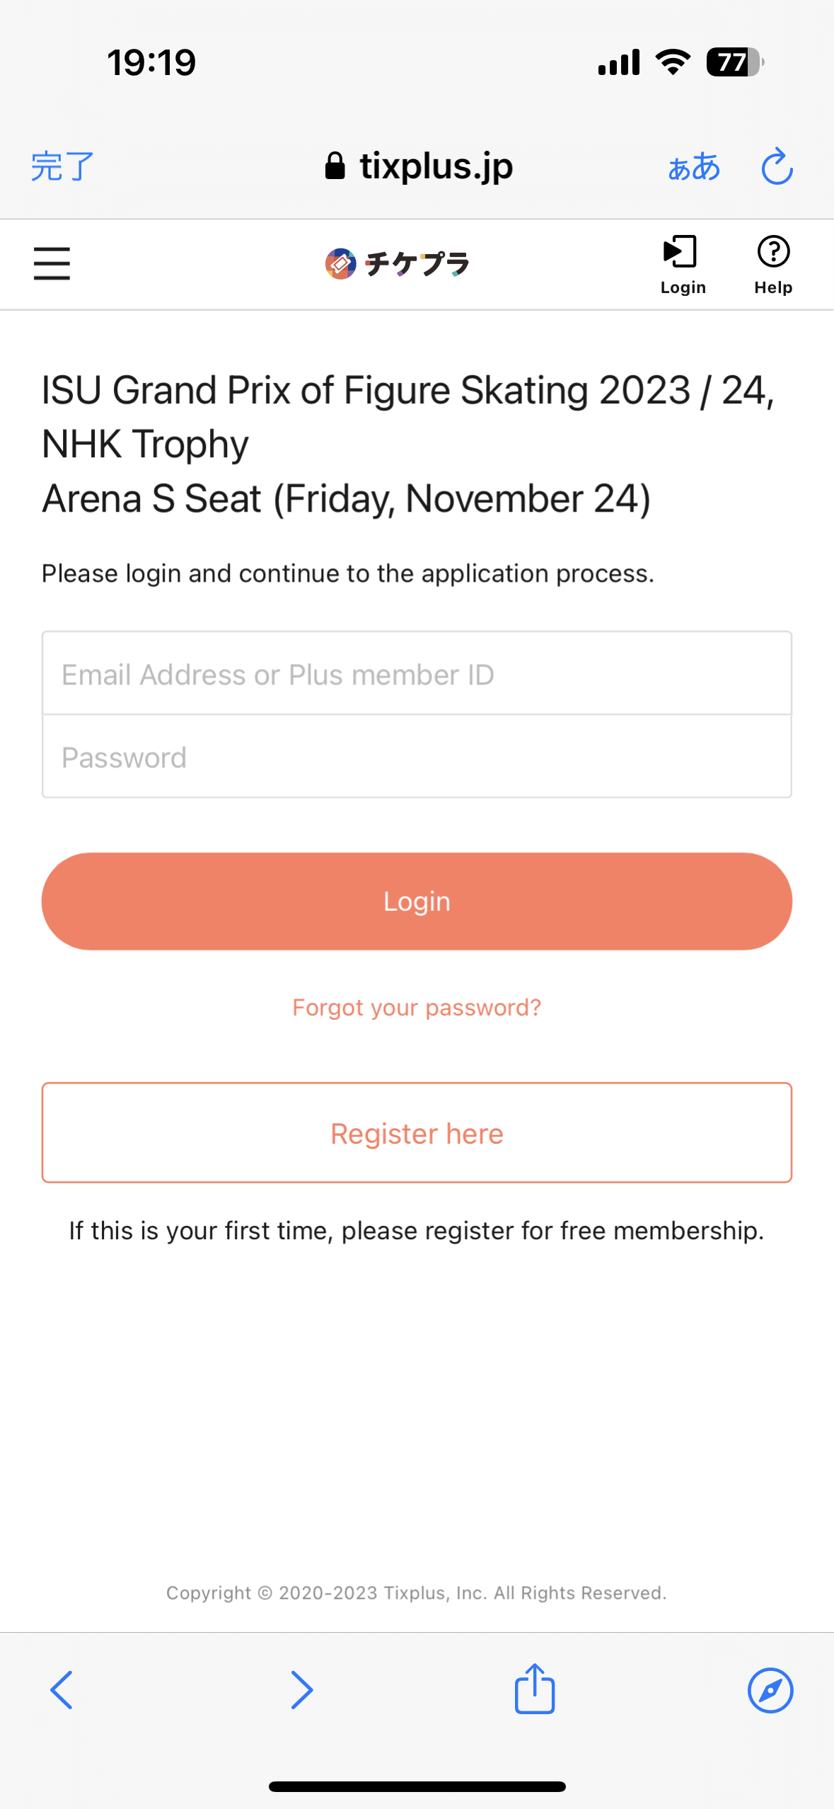
Task: Open the Help icon
Action: (772, 265)
